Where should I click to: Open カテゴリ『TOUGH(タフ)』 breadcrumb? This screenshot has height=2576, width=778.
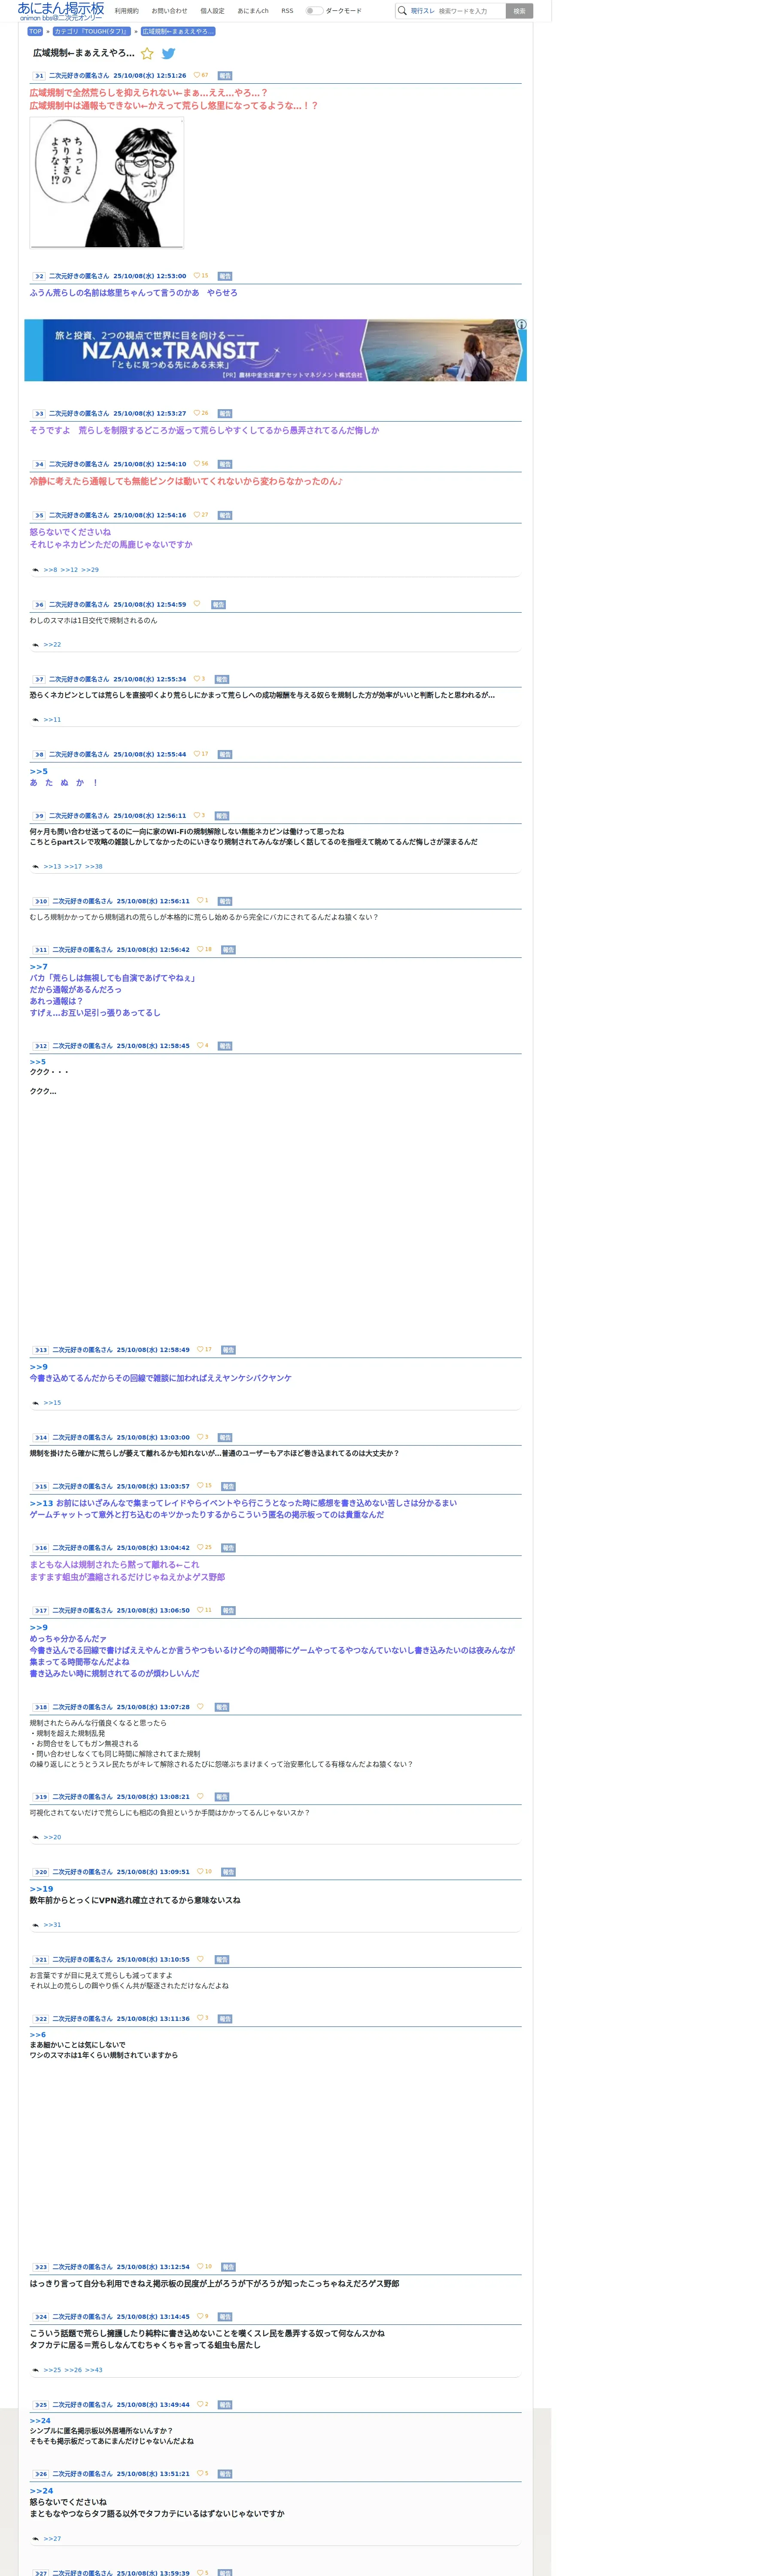pyautogui.click(x=92, y=31)
